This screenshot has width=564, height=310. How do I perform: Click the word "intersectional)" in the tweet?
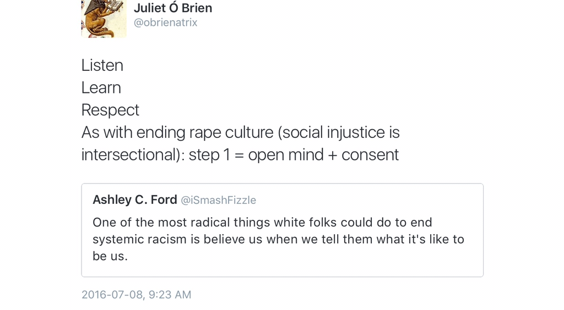point(133,154)
